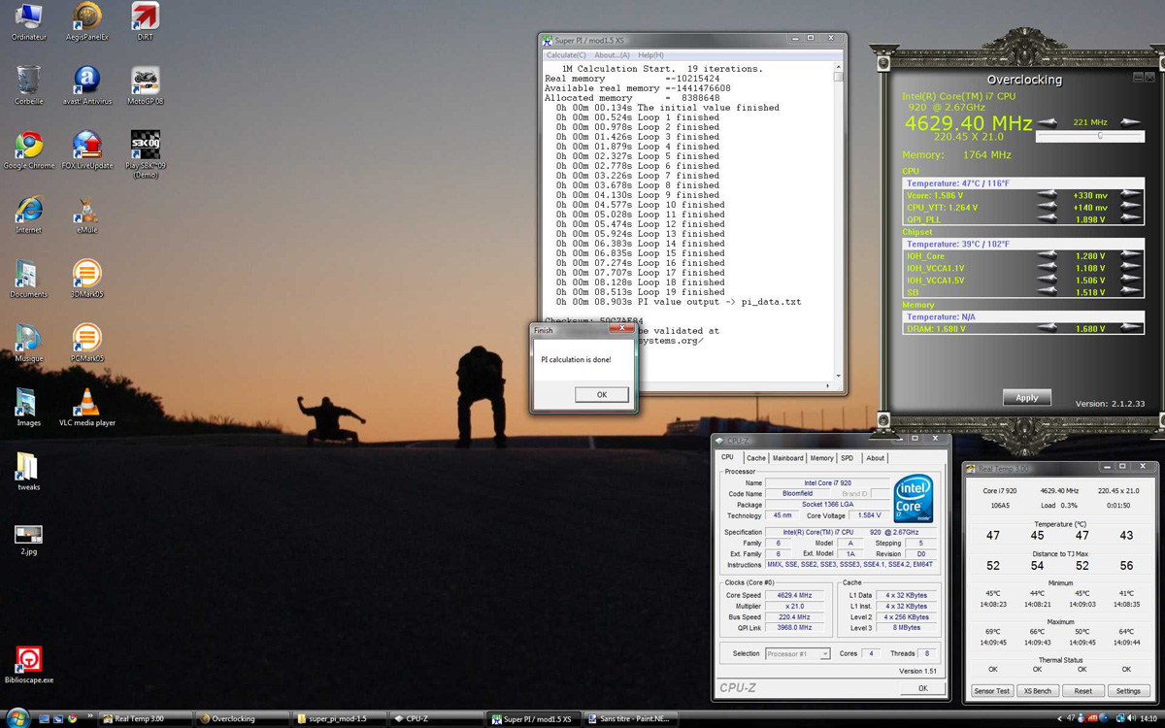Click the Intel Core i7 logo in CPU-Z

pos(914,499)
